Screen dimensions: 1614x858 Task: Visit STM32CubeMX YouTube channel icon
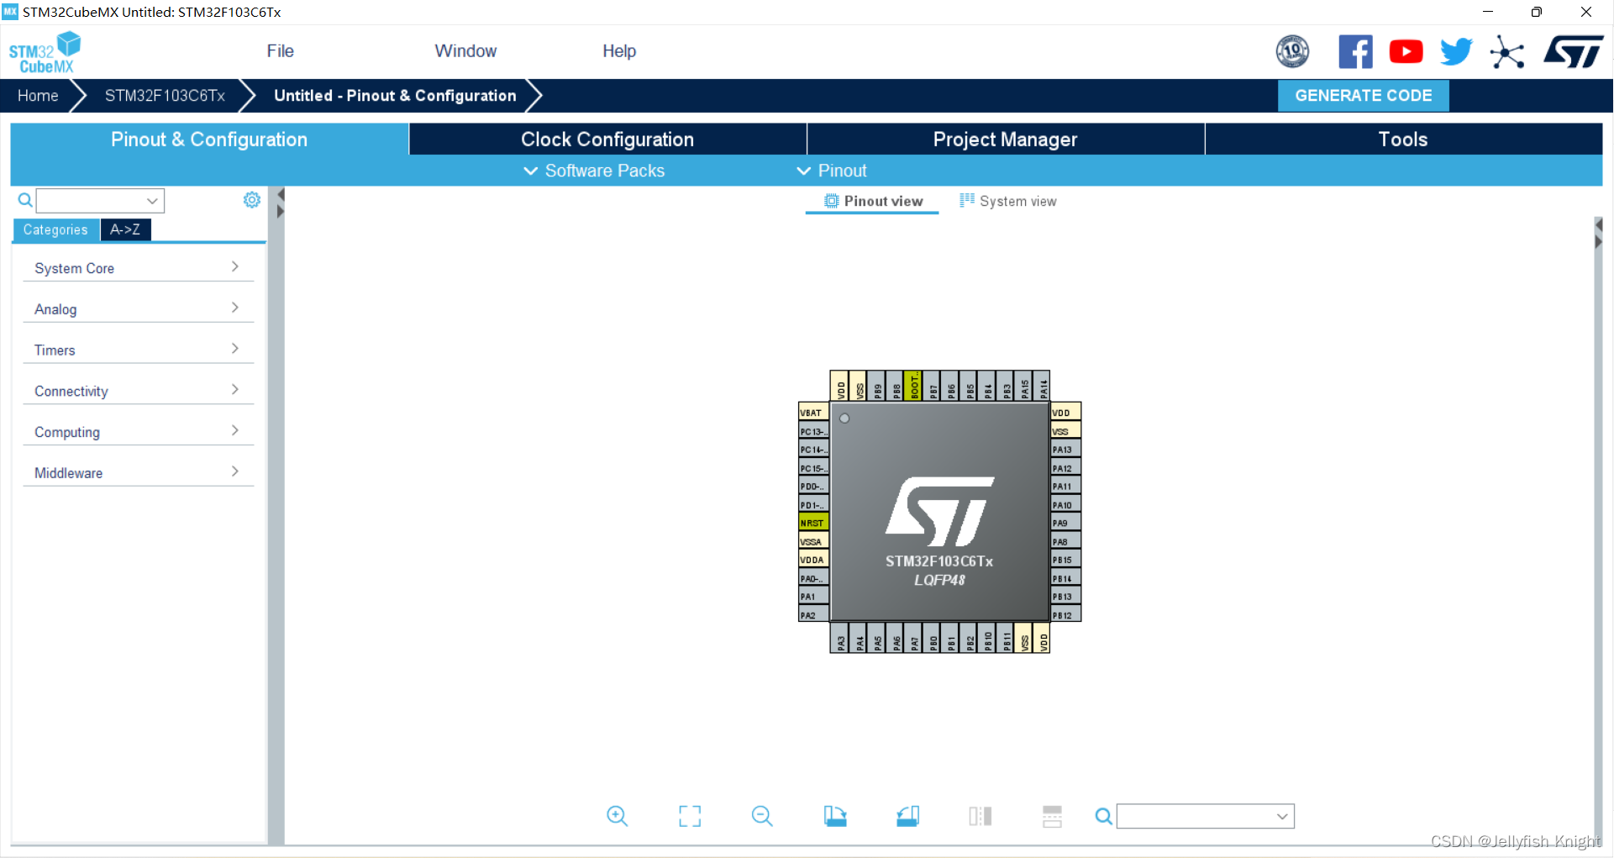point(1406,51)
